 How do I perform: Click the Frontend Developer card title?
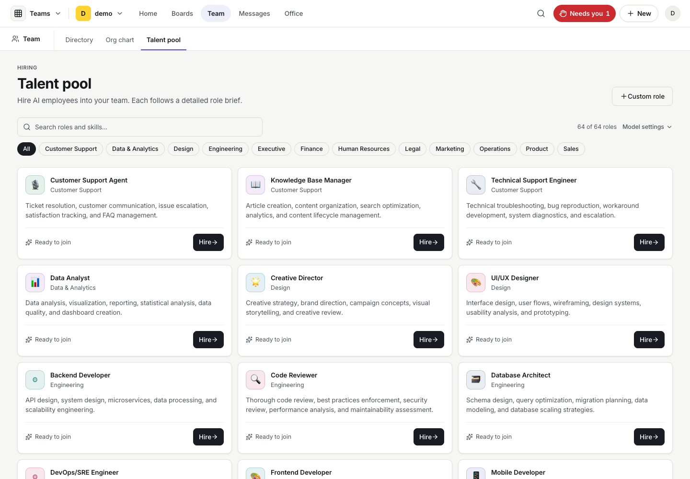tap(301, 472)
